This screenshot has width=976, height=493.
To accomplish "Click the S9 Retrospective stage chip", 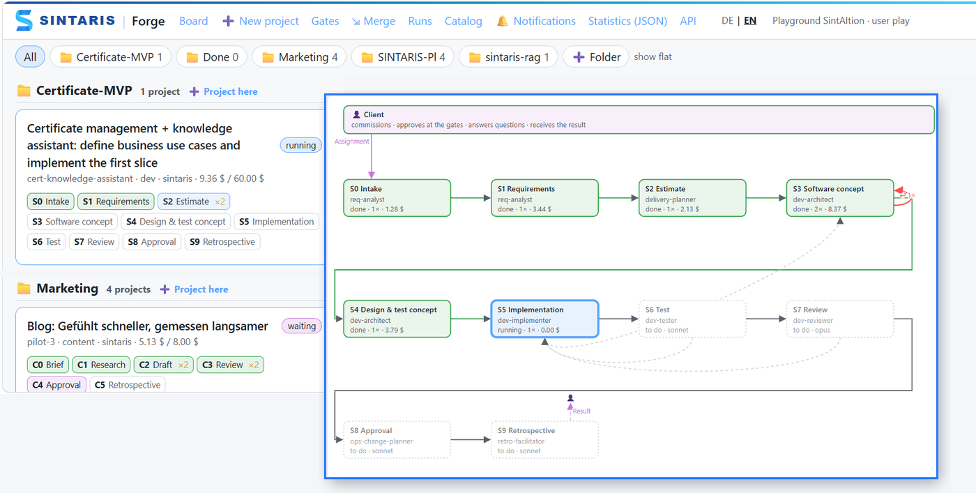I will coord(222,242).
